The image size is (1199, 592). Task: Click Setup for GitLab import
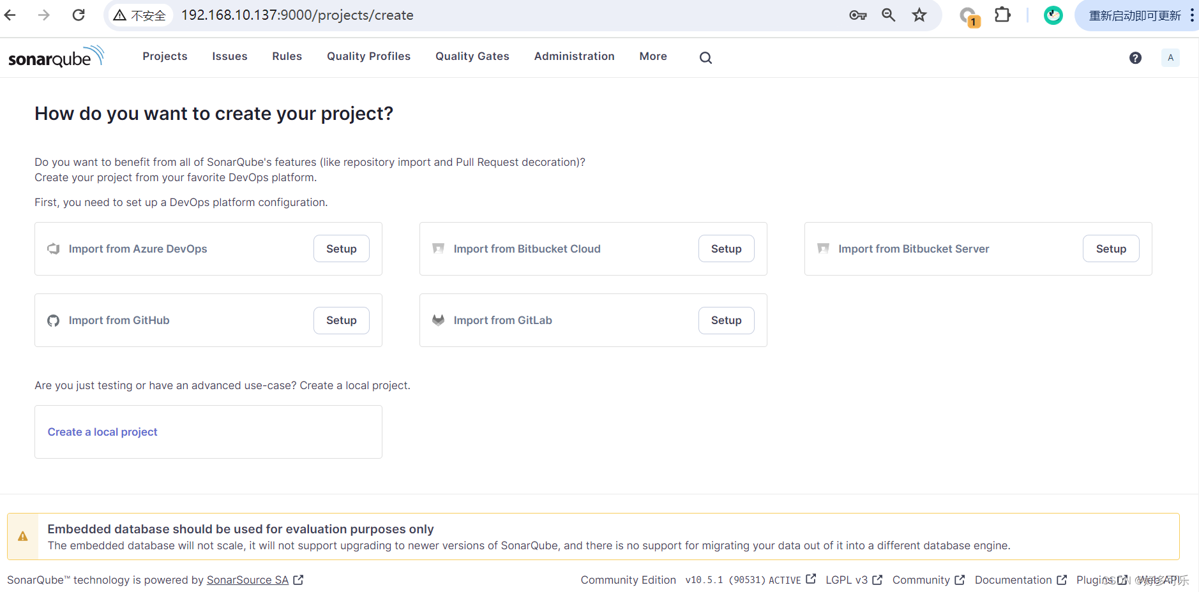click(727, 320)
